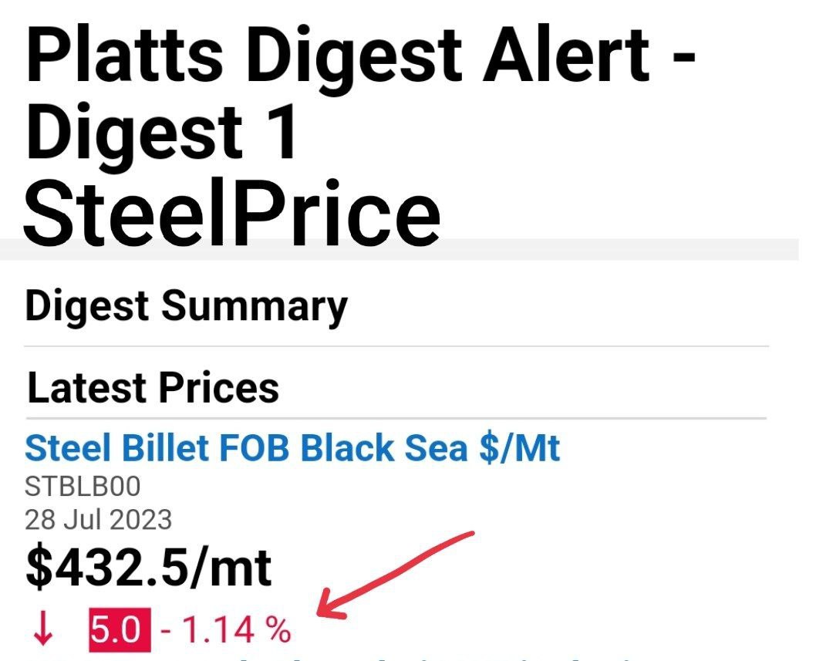833x661 pixels.
Task: Click the Digest 1 line of the title
Action: coord(160,133)
